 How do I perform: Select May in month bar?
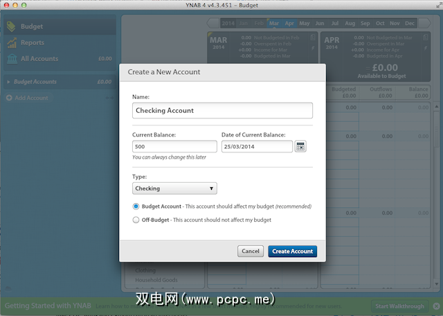pos(305,23)
